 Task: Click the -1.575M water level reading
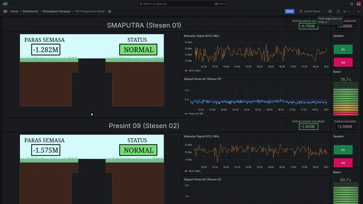pos(46,150)
